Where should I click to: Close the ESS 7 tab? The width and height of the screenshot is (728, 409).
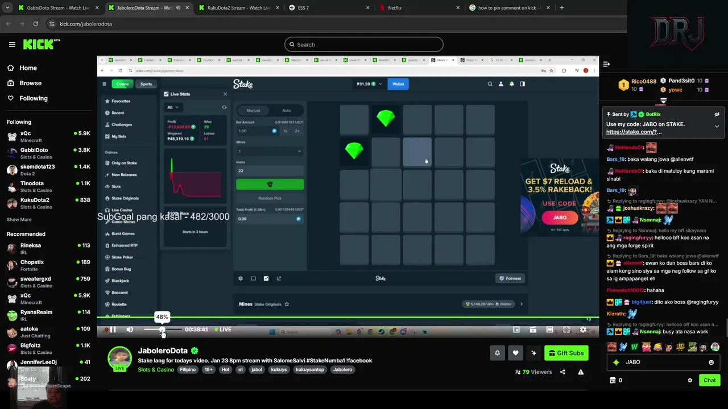point(367,8)
